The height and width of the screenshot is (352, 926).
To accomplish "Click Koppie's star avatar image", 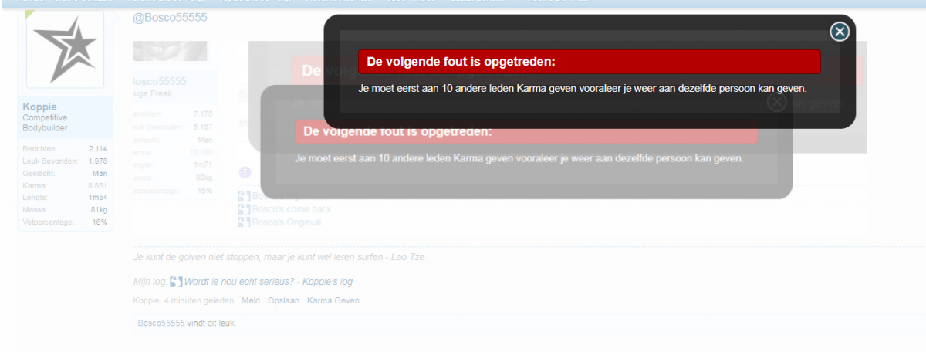I will click(65, 49).
